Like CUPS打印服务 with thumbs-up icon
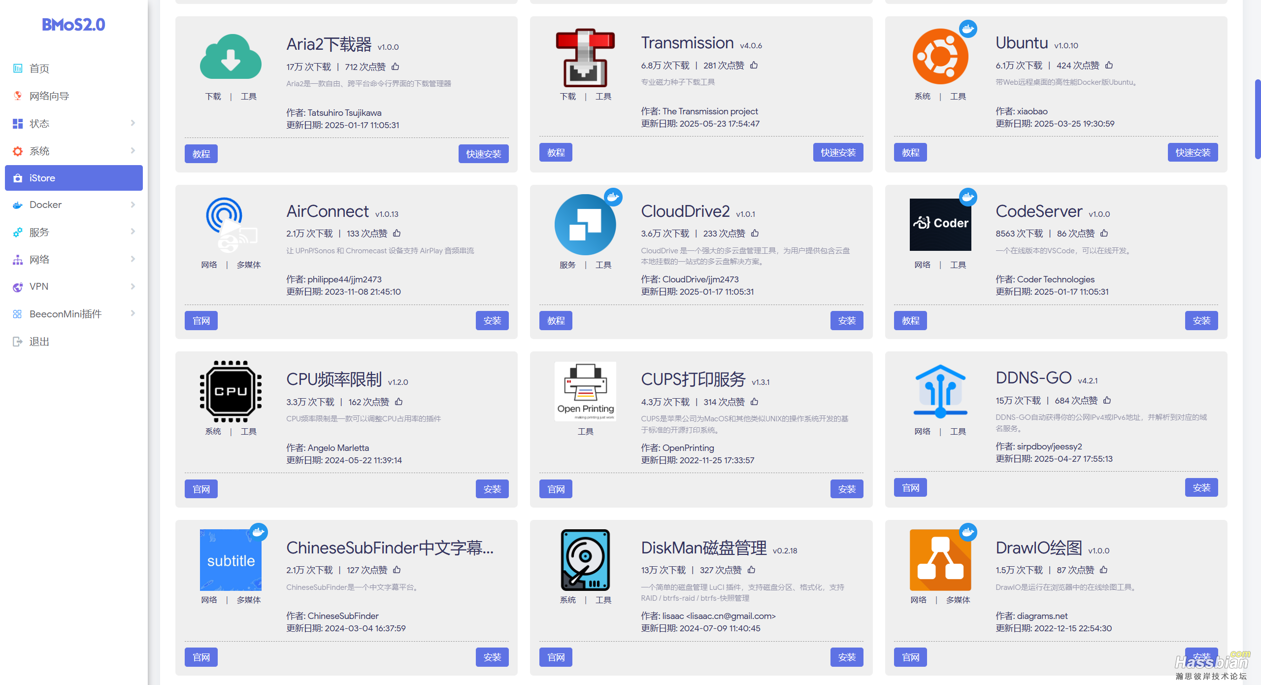1261x685 pixels. pos(754,402)
